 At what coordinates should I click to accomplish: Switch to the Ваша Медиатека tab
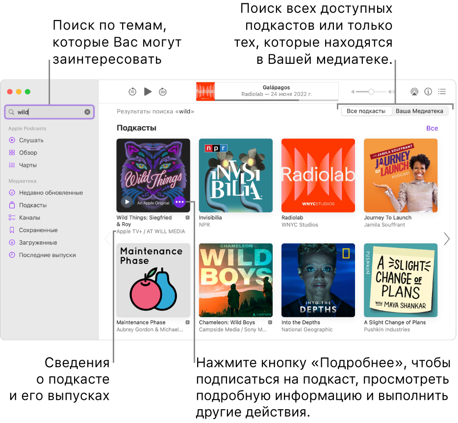tap(419, 111)
